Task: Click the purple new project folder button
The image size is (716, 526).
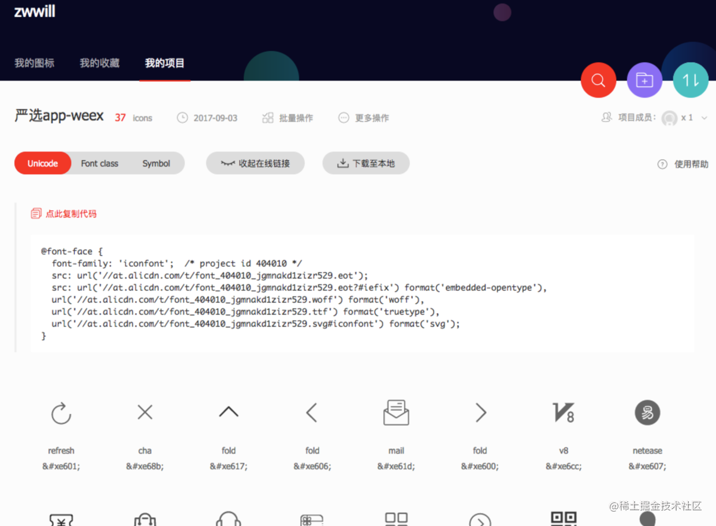Action: point(644,80)
